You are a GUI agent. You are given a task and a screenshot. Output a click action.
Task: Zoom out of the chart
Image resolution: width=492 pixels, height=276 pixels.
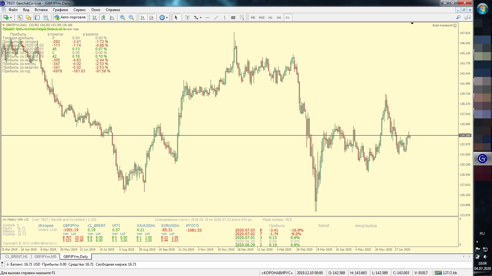click(x=131, y=17)
